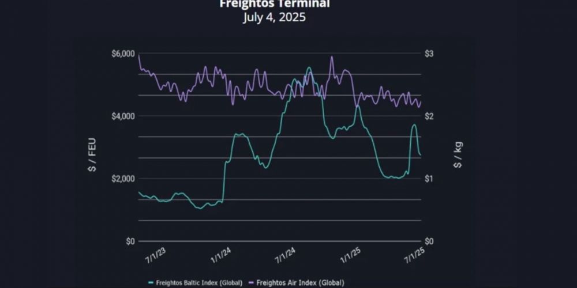Select the 7/1/24 date tick label
The height and width of the screenshot is (288, 577).
click(286, 254)
